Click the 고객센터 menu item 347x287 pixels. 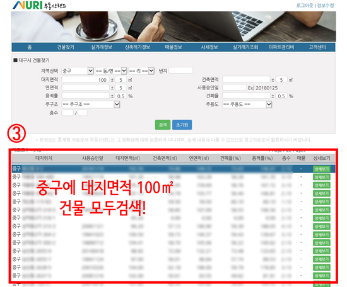pyautogui.click(x=317, y=47)
